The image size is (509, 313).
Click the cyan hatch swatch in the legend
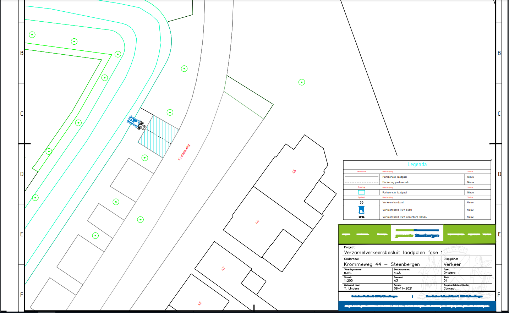[x=361, y=192]
